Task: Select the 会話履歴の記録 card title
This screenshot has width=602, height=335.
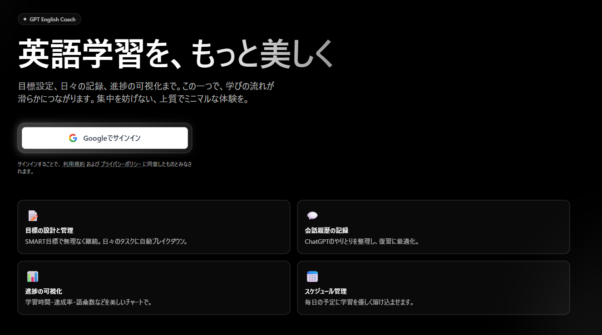Action: [326, 231]
